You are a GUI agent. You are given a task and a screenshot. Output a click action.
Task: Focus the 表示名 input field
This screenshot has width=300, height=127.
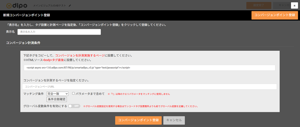tap(59, 32)
